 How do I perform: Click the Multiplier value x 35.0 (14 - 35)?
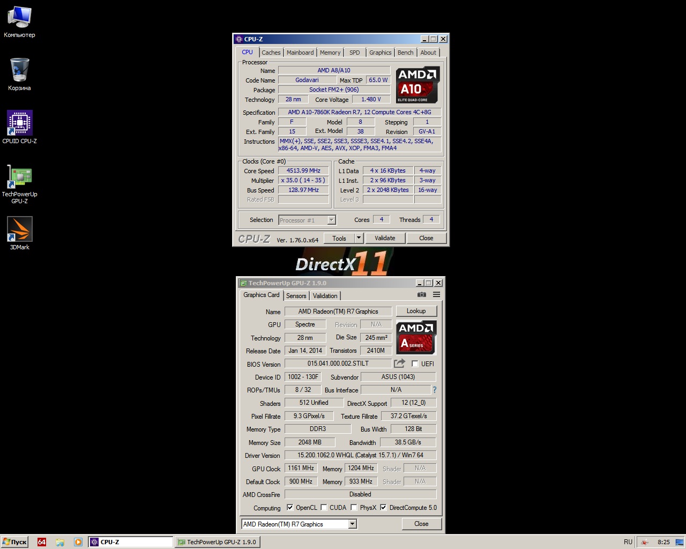point(303,180)
